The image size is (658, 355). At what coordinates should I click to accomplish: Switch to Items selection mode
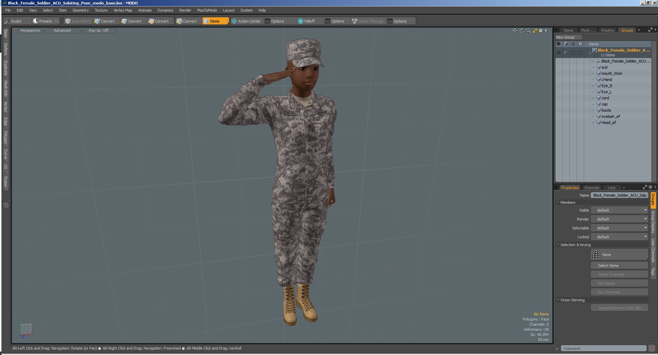pyautogui.click(x=215, y=21)
